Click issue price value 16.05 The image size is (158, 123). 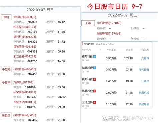[61, 61]
